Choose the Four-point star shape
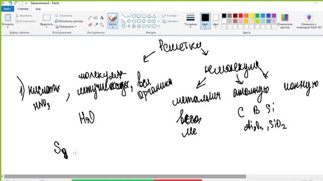Viewport: 323px width, 181px height. (129, 26)
